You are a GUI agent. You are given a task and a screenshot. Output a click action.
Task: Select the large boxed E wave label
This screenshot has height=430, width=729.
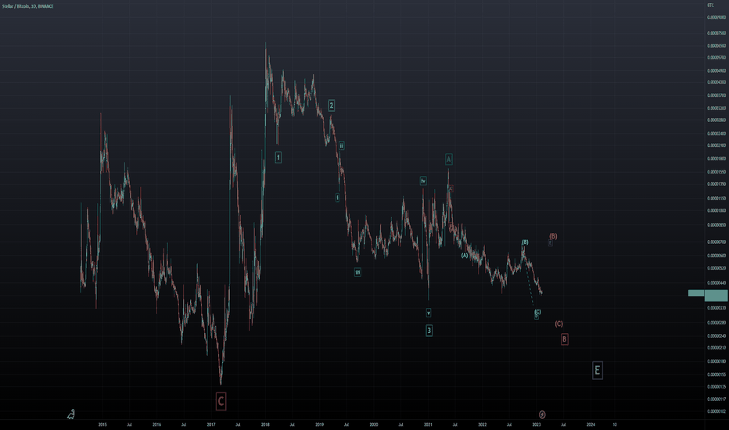598,370
